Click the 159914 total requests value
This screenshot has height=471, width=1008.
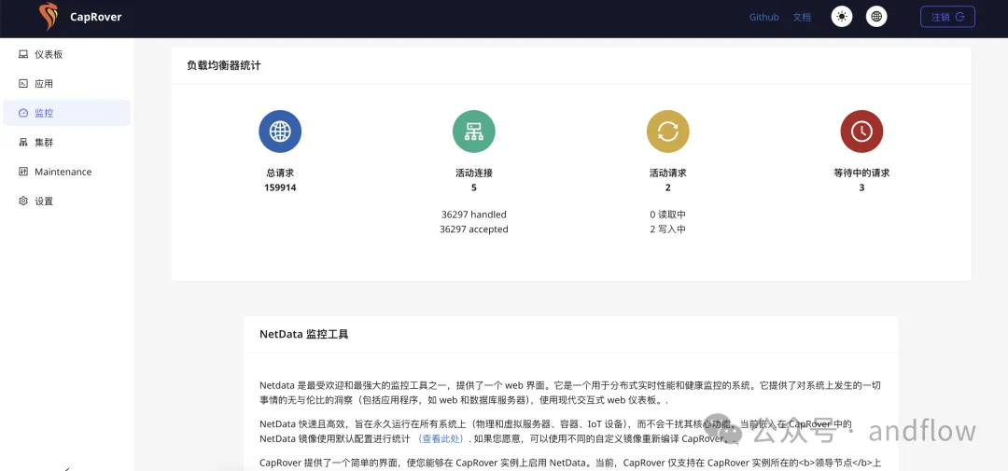coord(280,187)
